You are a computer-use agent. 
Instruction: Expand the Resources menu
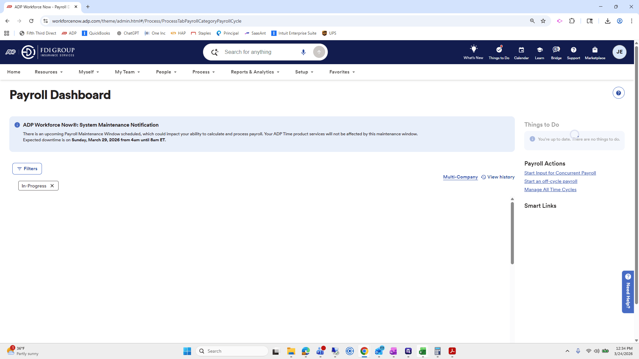49,72
